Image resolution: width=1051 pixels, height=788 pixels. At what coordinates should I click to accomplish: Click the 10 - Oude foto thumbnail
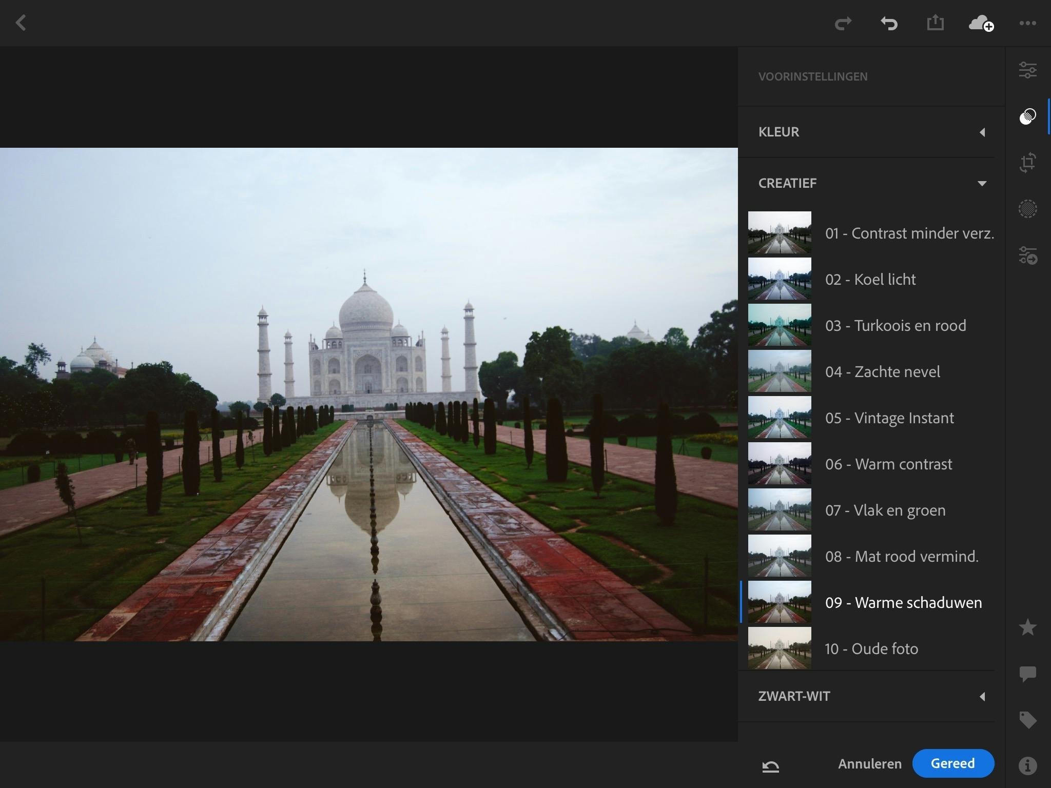point(780,648)
